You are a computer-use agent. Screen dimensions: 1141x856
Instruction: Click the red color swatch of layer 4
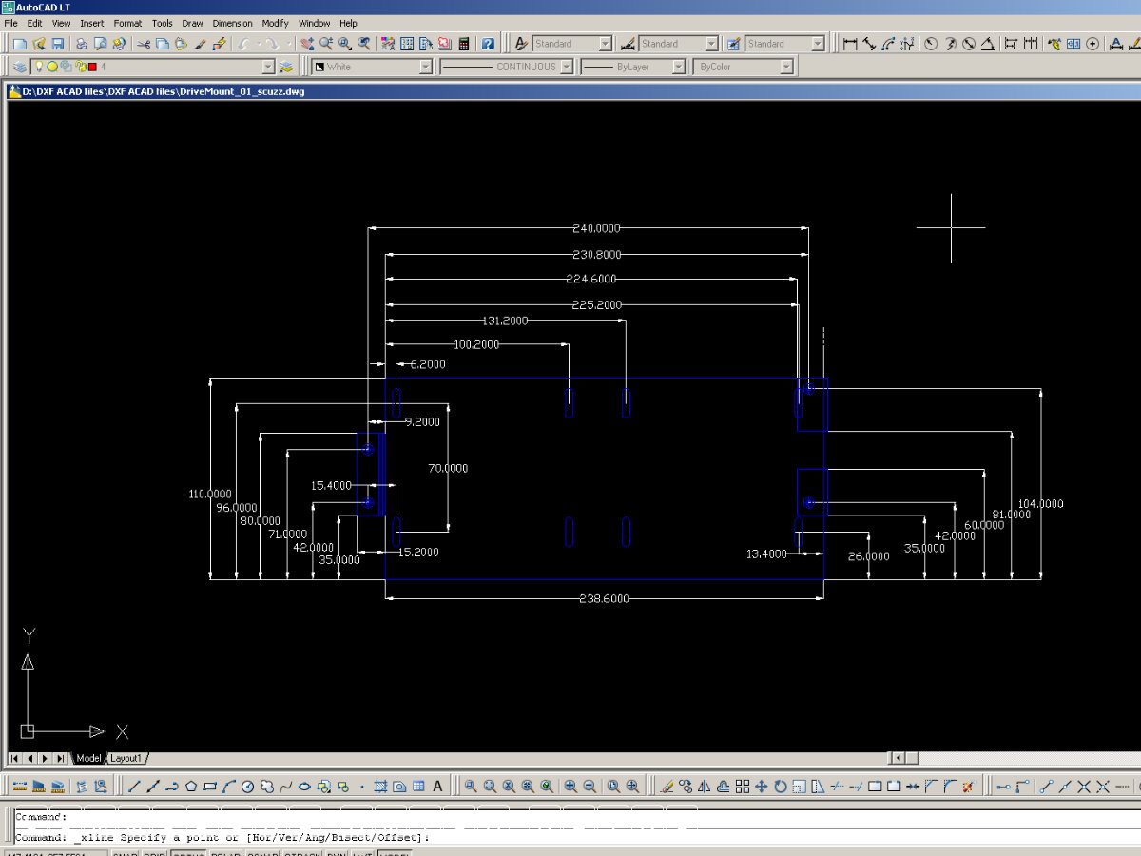(x=92, y=67)
